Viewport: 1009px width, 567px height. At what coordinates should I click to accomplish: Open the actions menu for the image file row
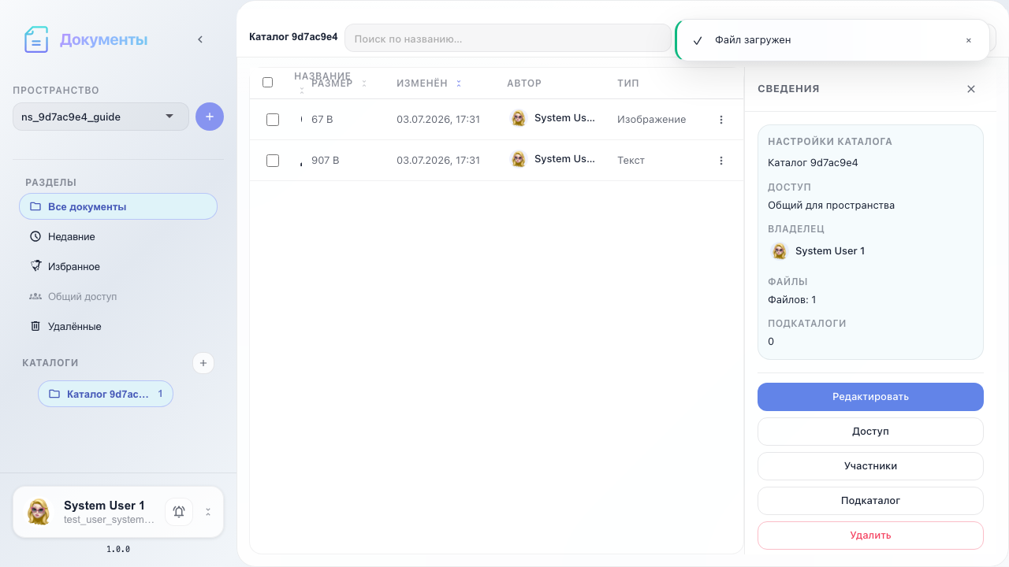[721, 120]
